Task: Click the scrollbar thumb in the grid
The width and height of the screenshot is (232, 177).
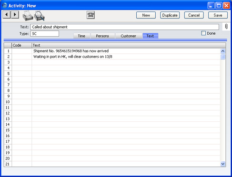Action: [x=223, y=57]
